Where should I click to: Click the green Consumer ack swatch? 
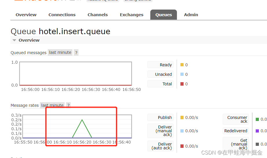(x=257, y=120)
